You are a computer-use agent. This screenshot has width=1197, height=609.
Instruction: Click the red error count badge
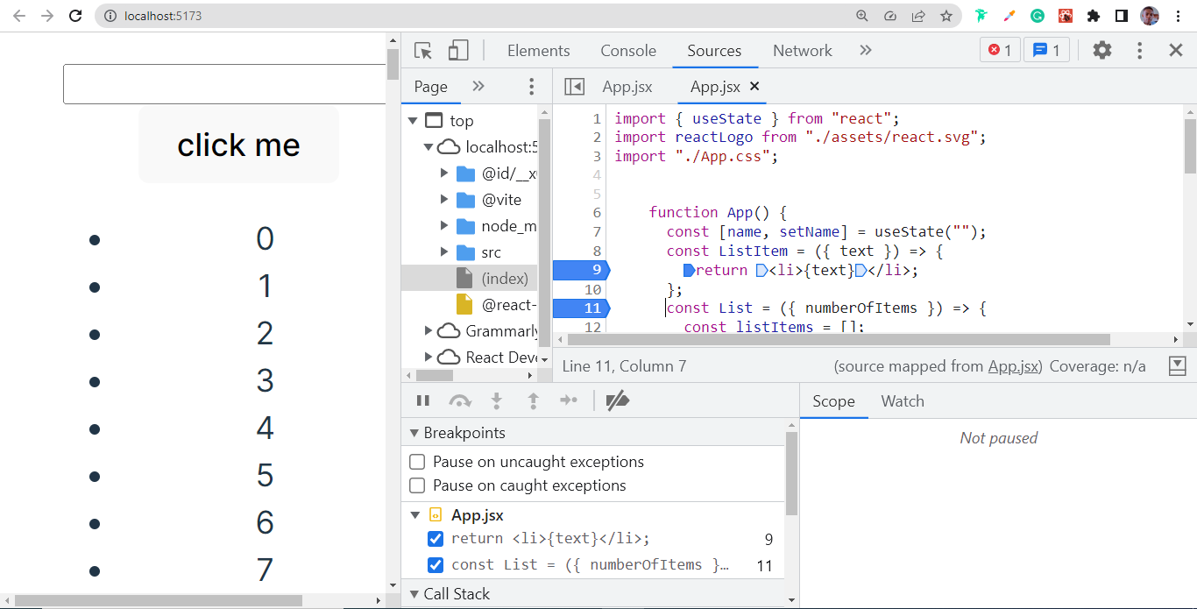1000,51
